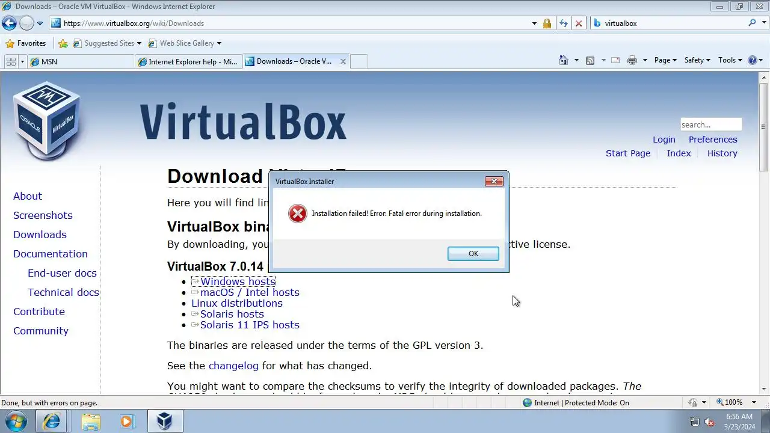Image resolution: width=770 pixels, height=433 pixels.
Task: Open the Print options dropdown arrow
Action: click(645, 60)
